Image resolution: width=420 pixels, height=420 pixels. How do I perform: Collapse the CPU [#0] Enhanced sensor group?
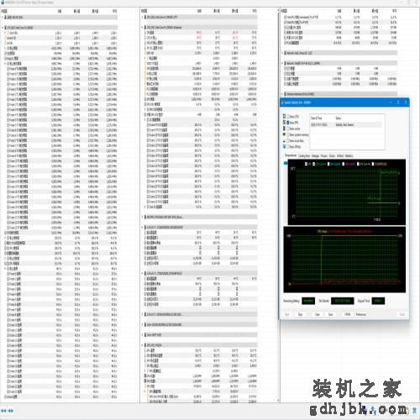coord(143,28)
